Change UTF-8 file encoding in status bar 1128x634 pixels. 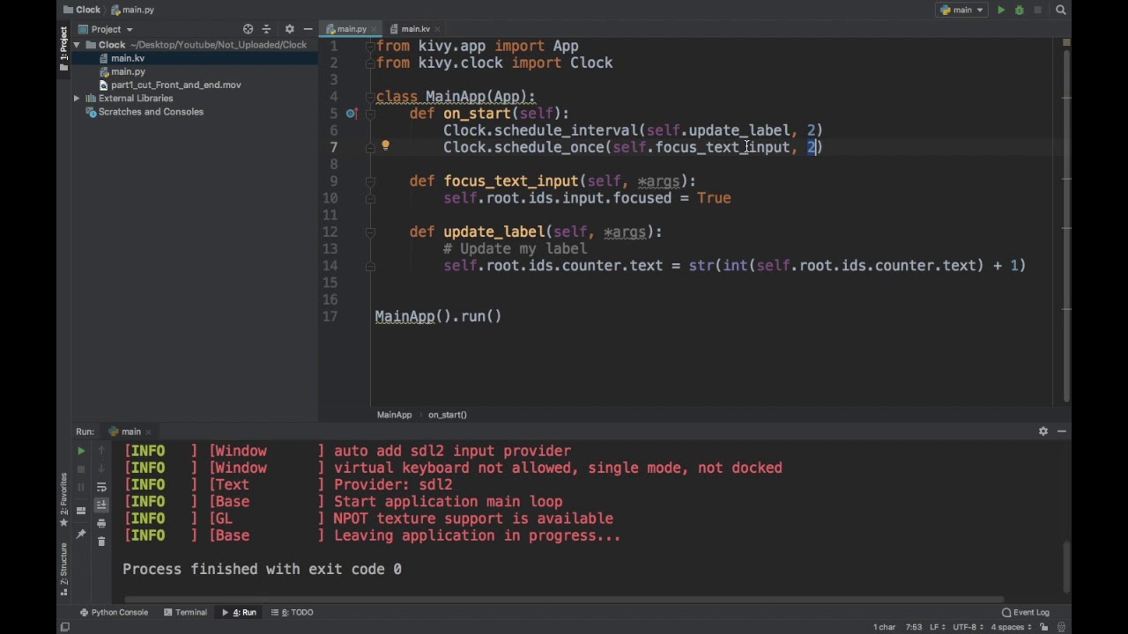[968, 627]
